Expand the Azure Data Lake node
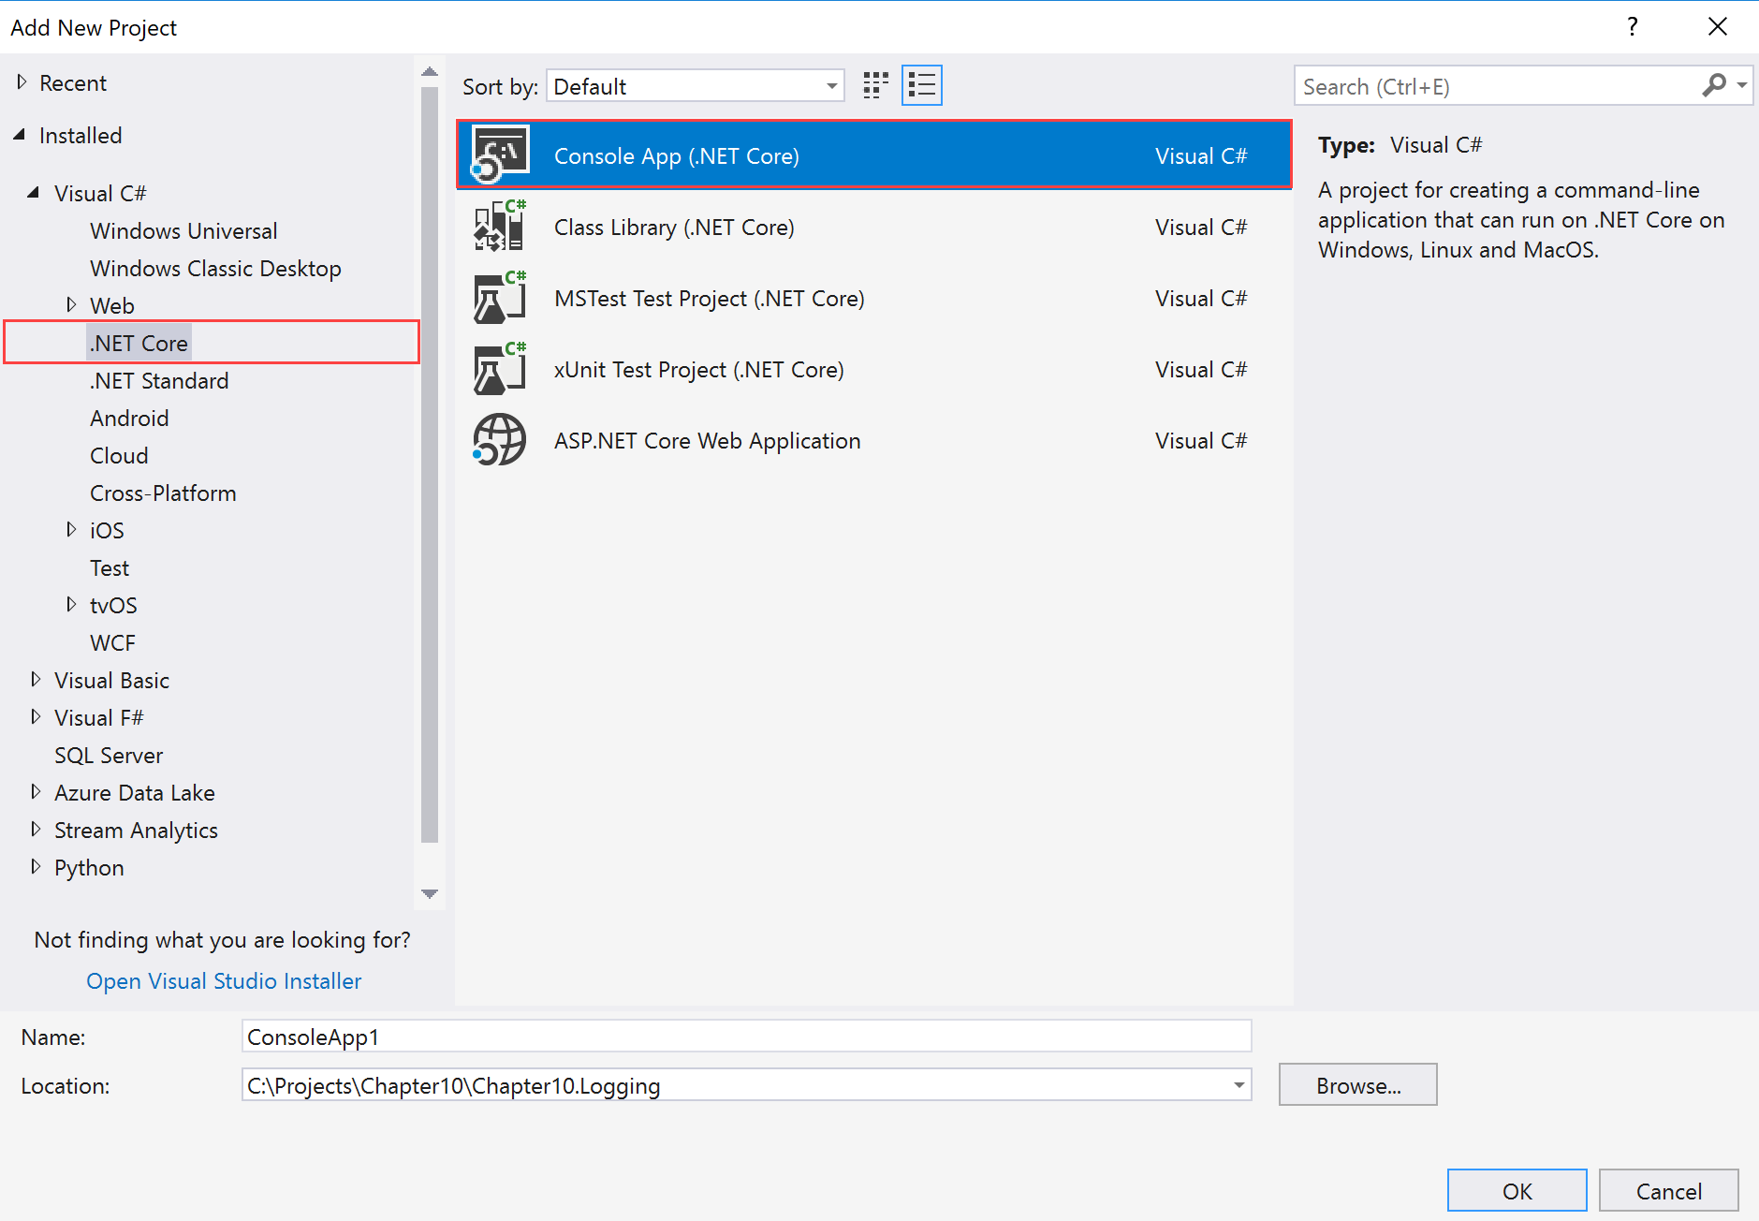The height and width of the screenshot is (1221, 1759). 36,791
